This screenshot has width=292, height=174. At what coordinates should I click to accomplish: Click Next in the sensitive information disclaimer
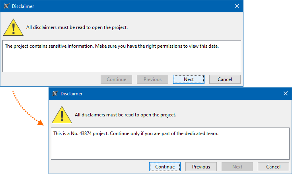coord(189,79)
